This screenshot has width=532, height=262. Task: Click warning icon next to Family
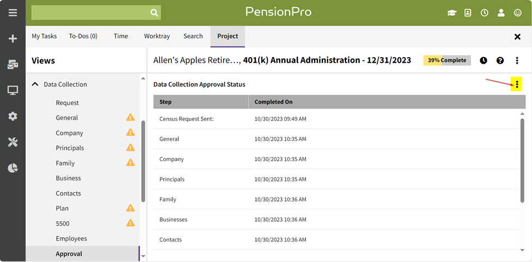[130, 163]
